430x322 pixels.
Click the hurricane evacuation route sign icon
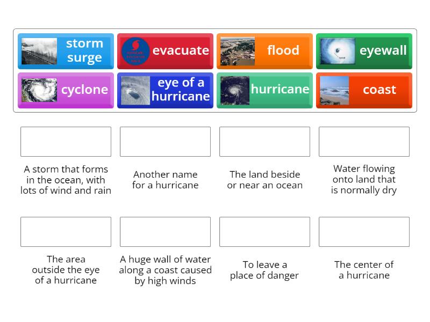pos(136,51)
